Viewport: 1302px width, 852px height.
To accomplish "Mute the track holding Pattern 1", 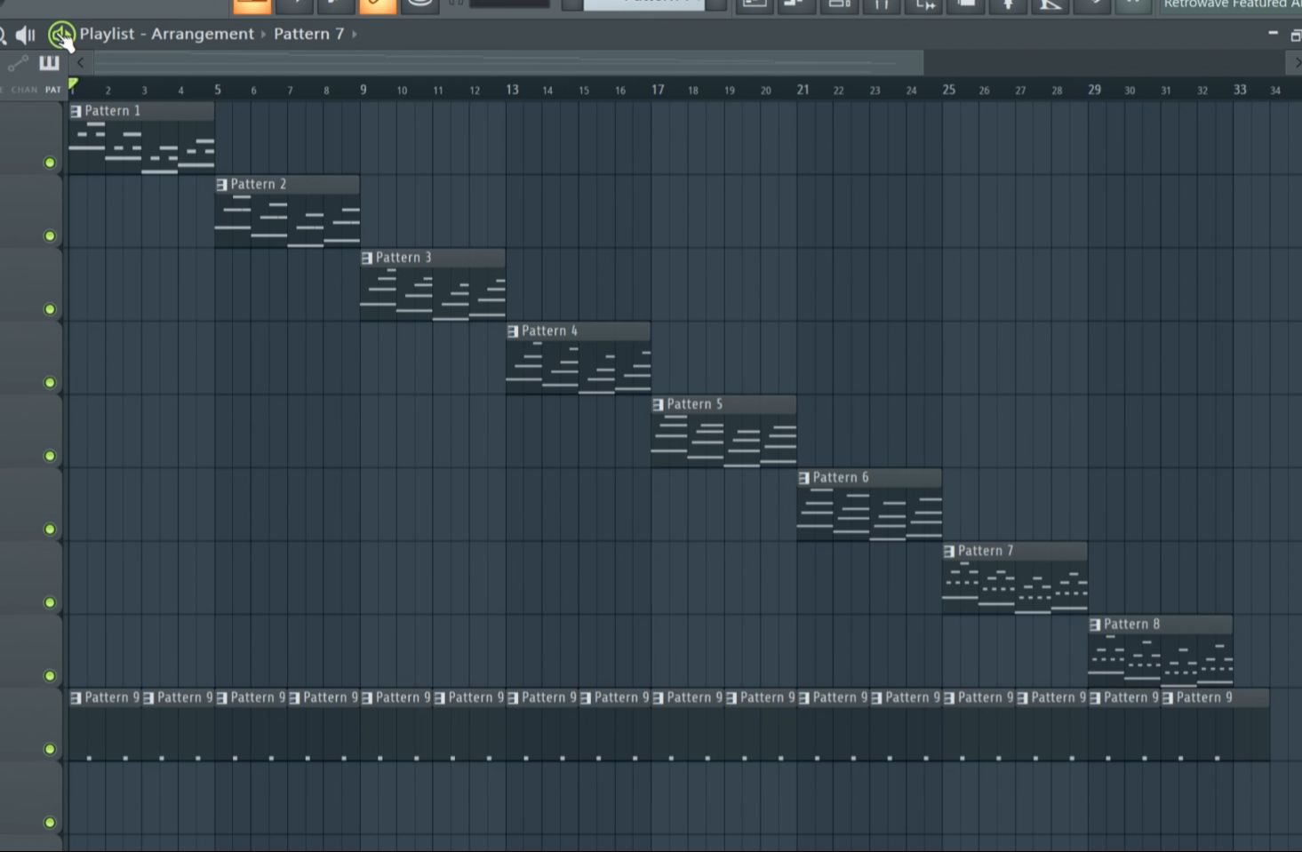I will [50, 163].
